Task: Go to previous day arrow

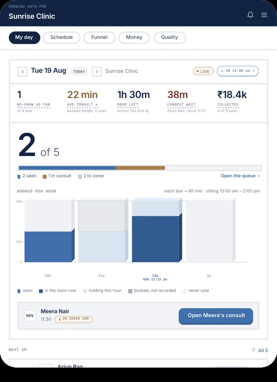Action: point(23,72)
